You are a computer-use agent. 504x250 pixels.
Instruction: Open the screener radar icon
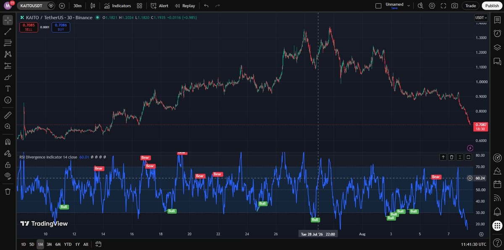[497, 158]
